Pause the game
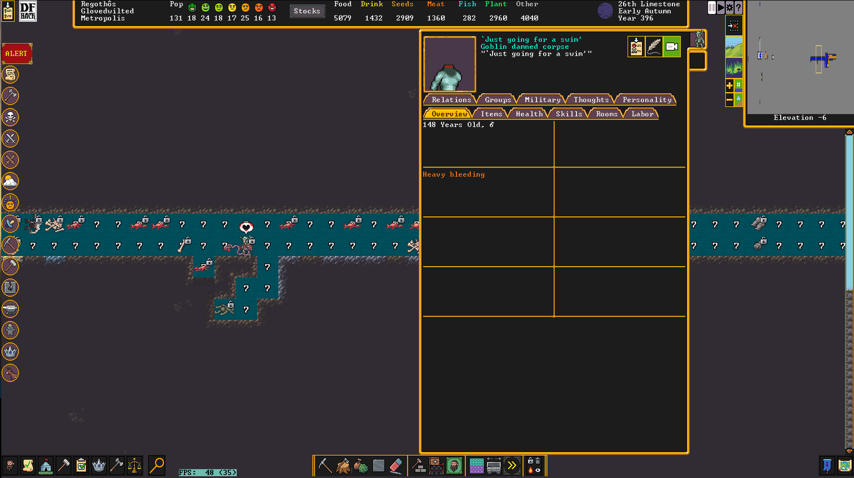 click(x=711, y=8)
